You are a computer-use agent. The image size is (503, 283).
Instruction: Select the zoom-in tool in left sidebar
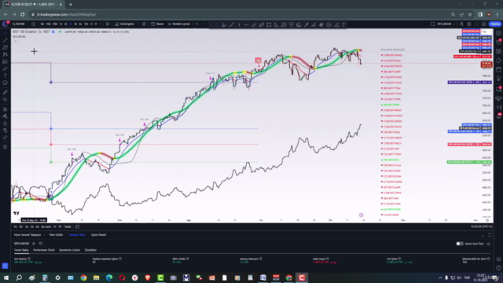tap(5, 100)
